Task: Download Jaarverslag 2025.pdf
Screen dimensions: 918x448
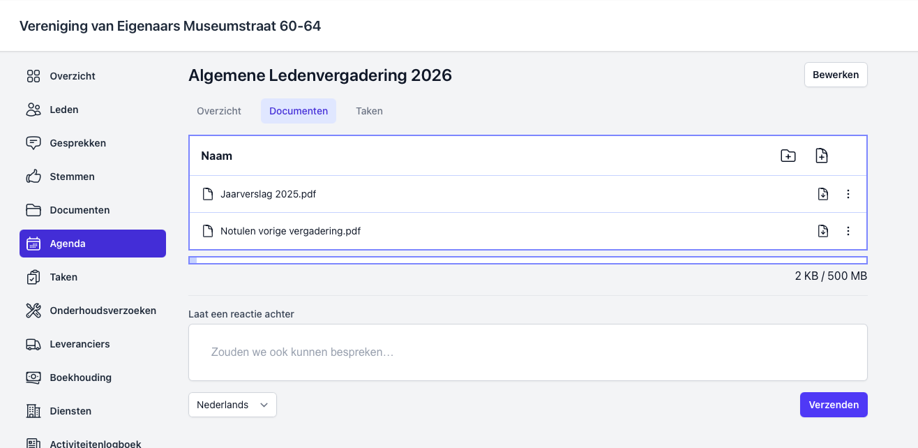Action: 823,194
